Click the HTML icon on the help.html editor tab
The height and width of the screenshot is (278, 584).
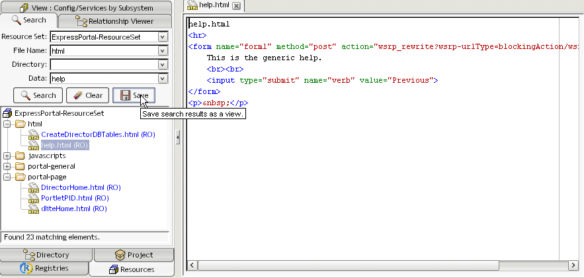click(x=192, y=5)
